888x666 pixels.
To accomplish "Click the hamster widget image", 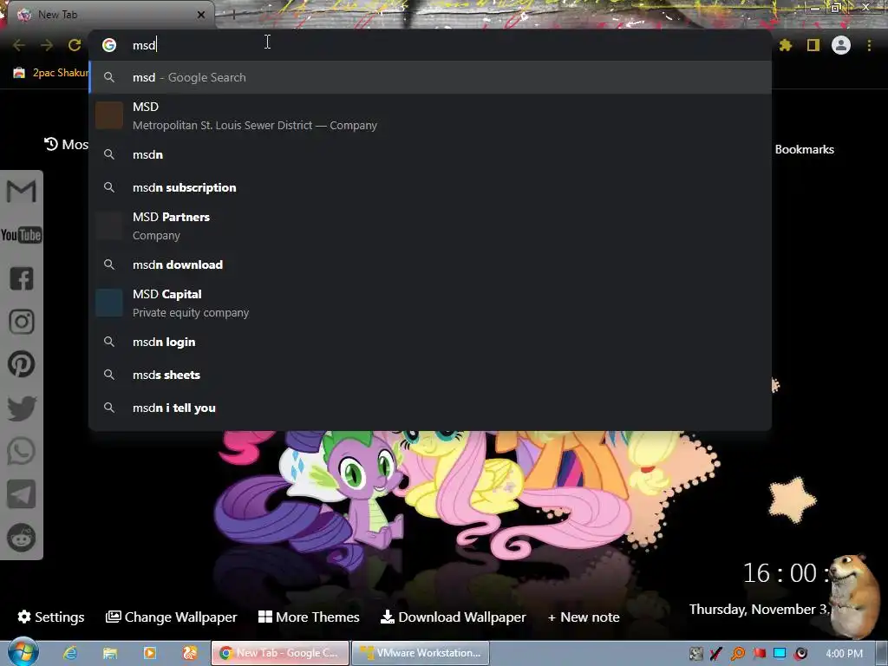I will coord(854,597).
